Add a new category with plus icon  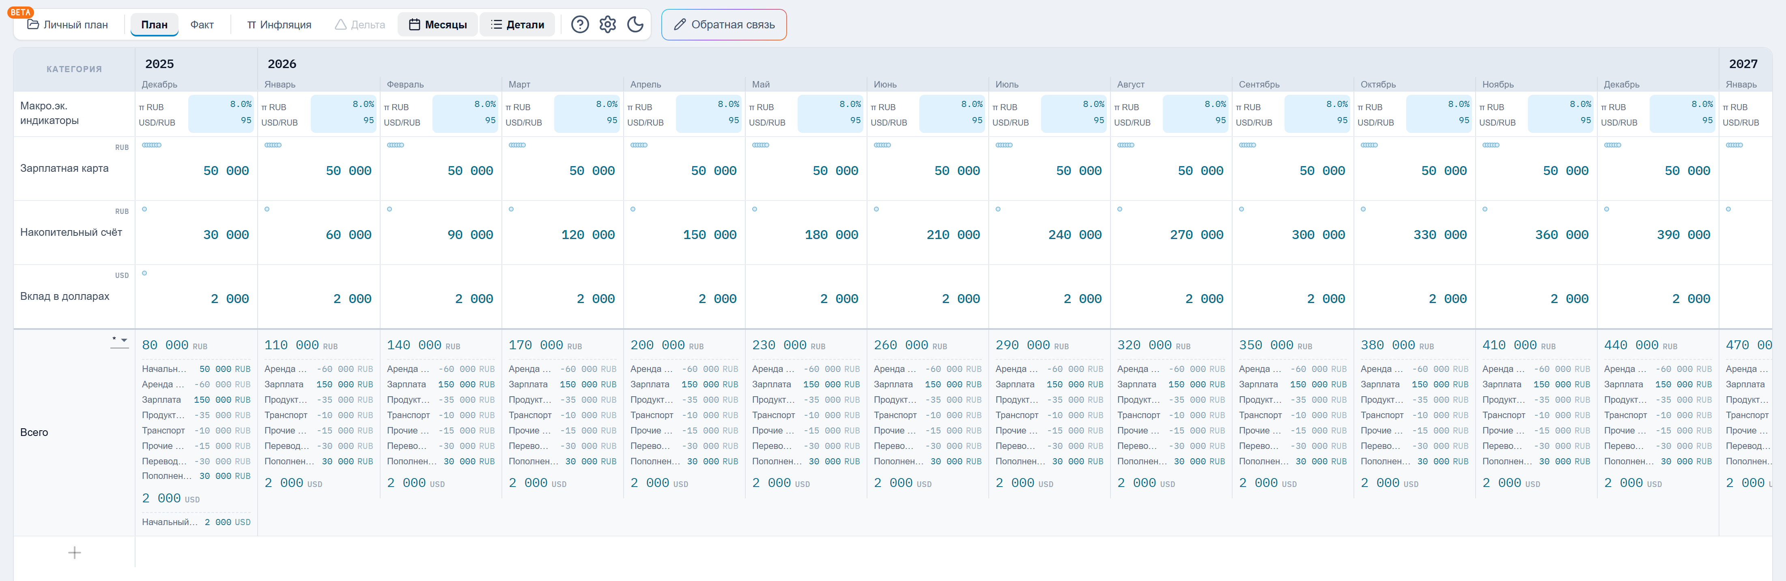click(x=75, y=553)
